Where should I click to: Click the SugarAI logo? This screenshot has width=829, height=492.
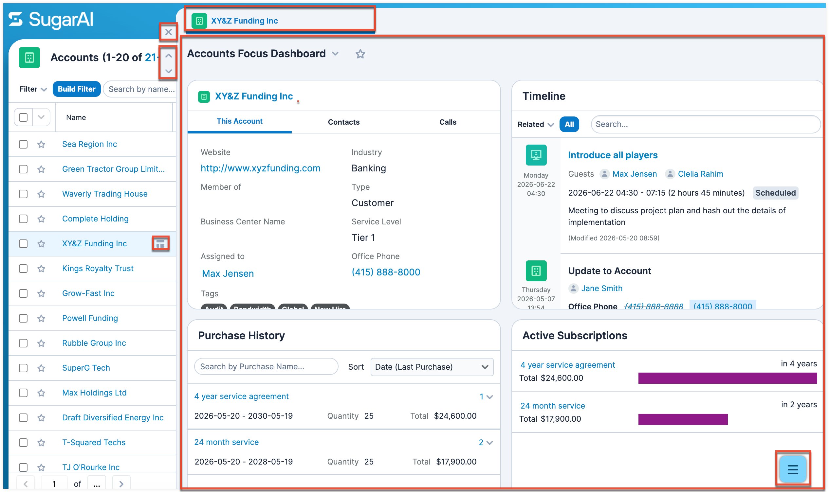(51, 20)
